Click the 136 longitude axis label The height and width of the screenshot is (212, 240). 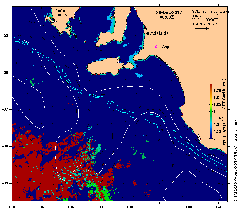(71, 207)
